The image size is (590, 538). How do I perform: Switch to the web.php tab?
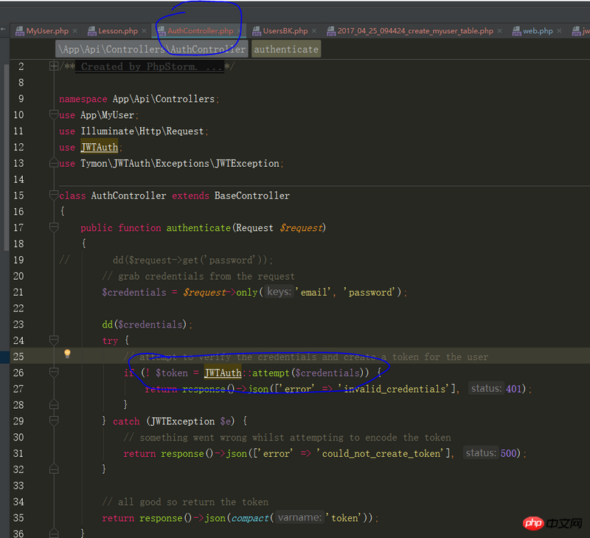point(538,31)
